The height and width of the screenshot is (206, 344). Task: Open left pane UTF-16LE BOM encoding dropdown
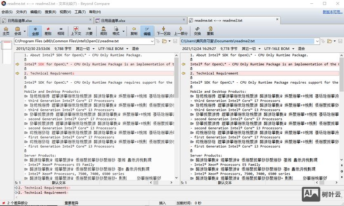click(x=113, y=49)
